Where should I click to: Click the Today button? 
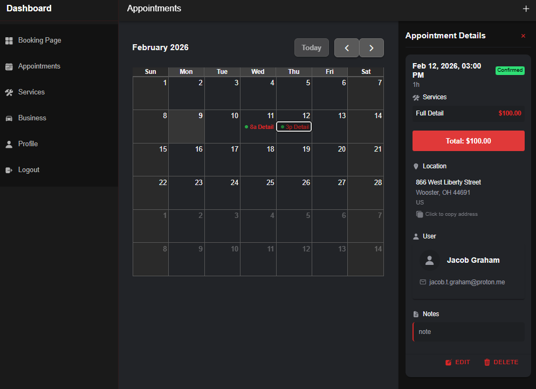(311, 47)
